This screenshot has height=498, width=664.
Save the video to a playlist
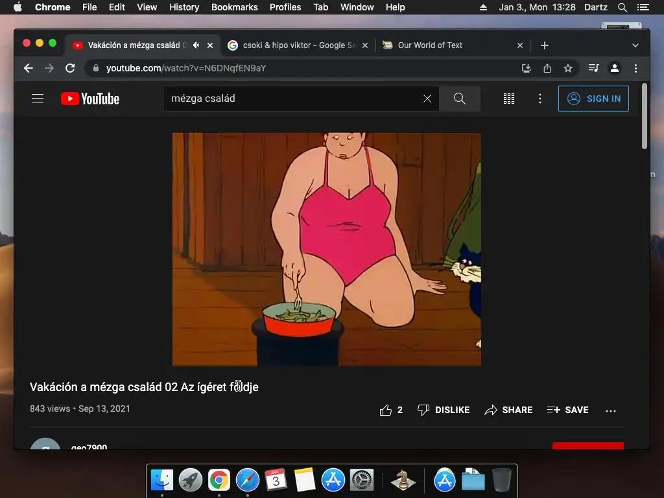(x=568, y=410)
